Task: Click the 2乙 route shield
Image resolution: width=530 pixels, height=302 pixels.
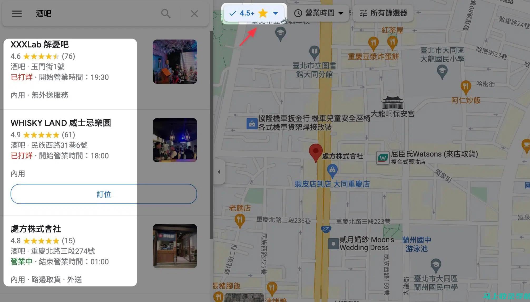Action: pyautogui.click(x=326, y=229)
